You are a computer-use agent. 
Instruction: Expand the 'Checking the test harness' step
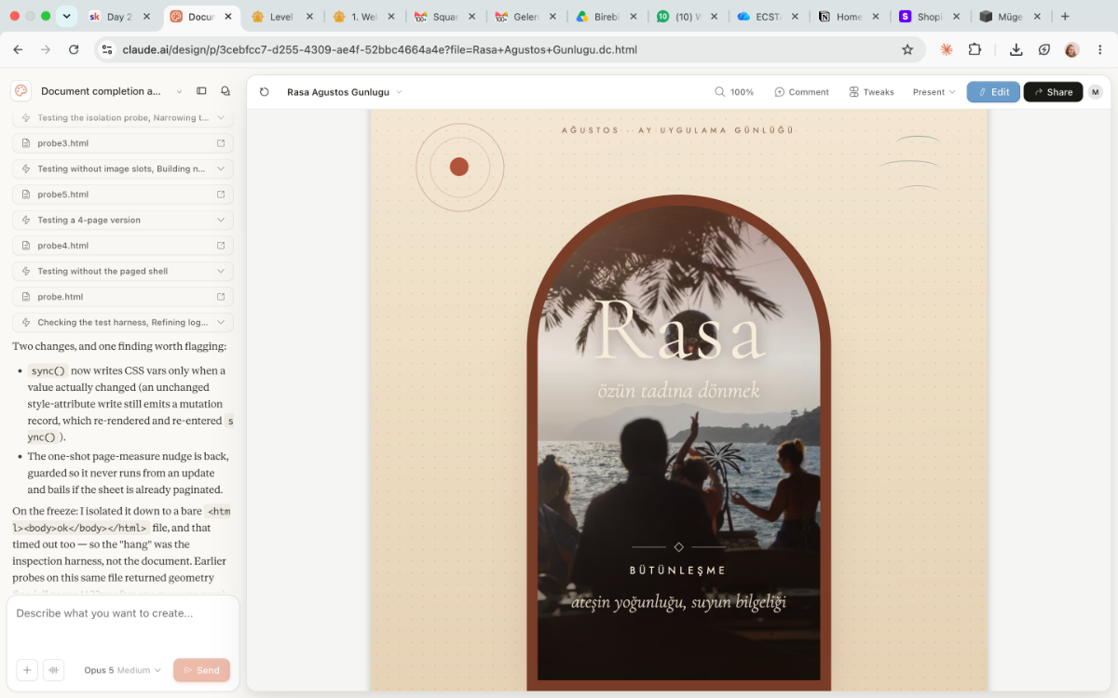pyautogui.click(x=123, y=323)
